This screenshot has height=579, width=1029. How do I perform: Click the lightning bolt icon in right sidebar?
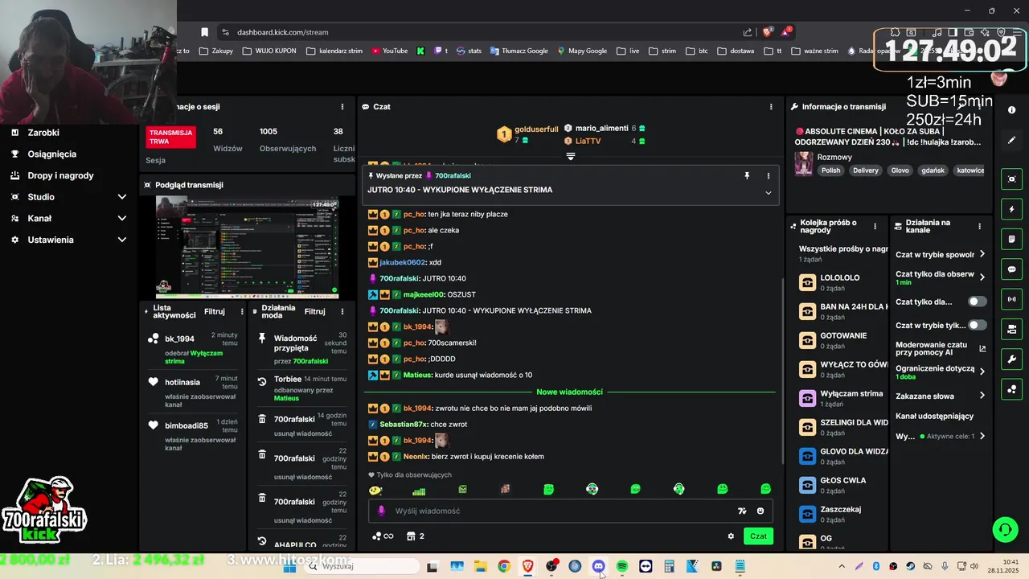1011,209
